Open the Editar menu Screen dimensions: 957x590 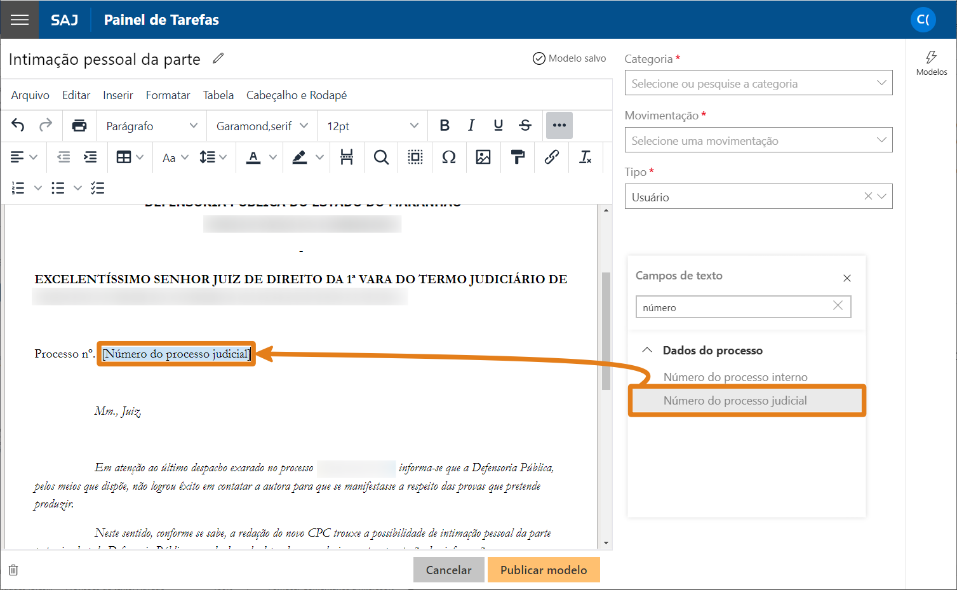76,95
